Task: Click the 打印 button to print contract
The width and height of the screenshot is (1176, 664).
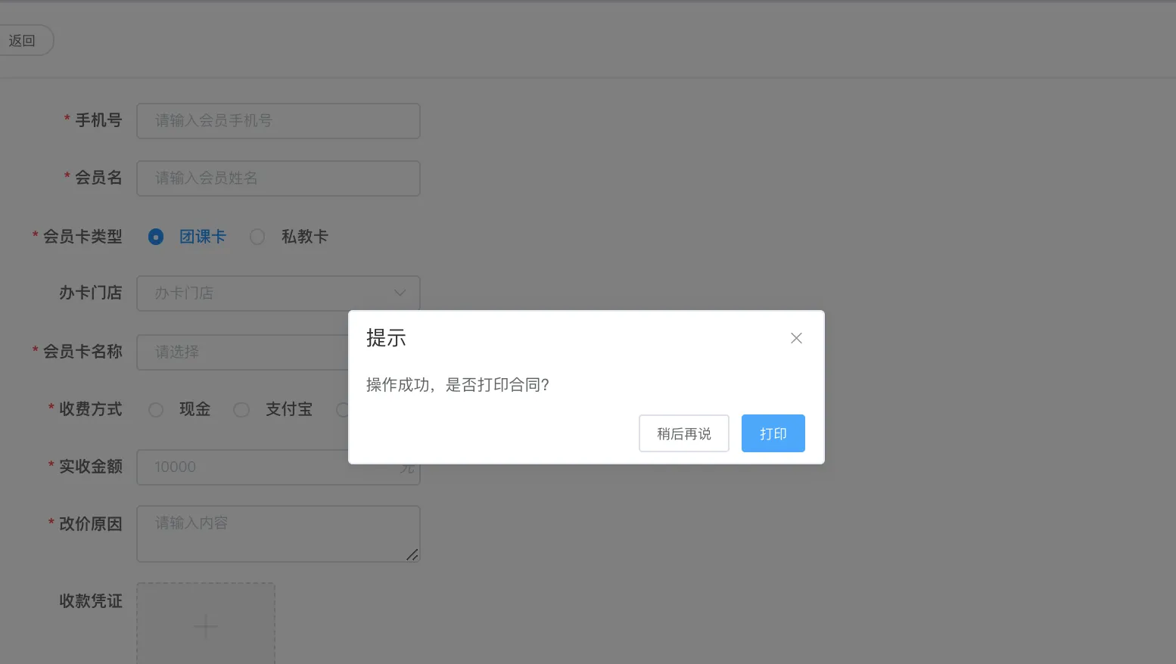Action: click(x=773, y=433)
